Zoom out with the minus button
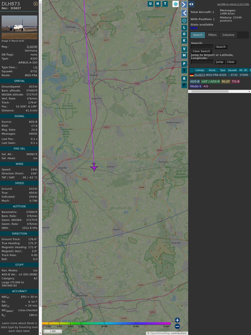251x335 pixels. [x=177, y=327]
